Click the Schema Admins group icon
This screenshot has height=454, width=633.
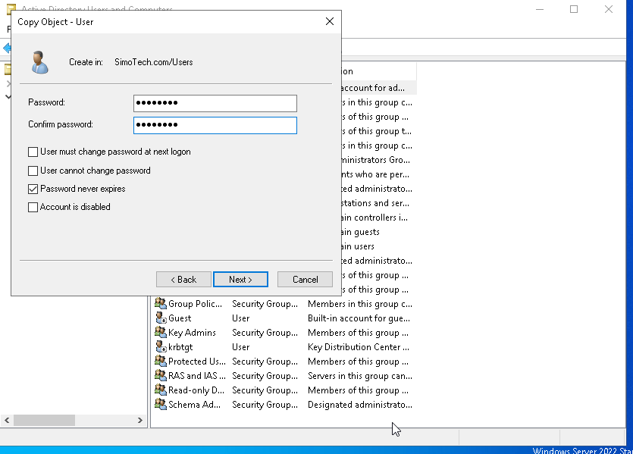(x=159, y=404)
